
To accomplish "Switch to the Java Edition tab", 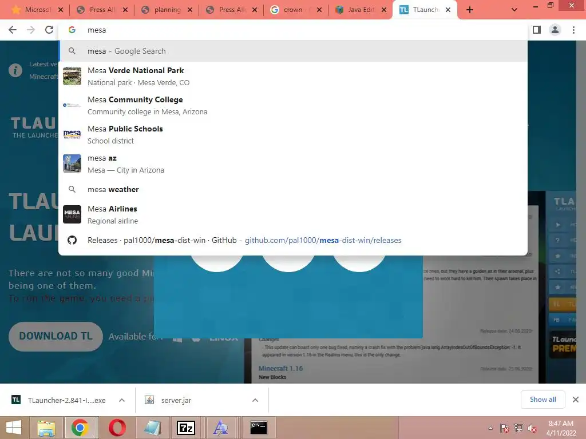I will (361, 10).
